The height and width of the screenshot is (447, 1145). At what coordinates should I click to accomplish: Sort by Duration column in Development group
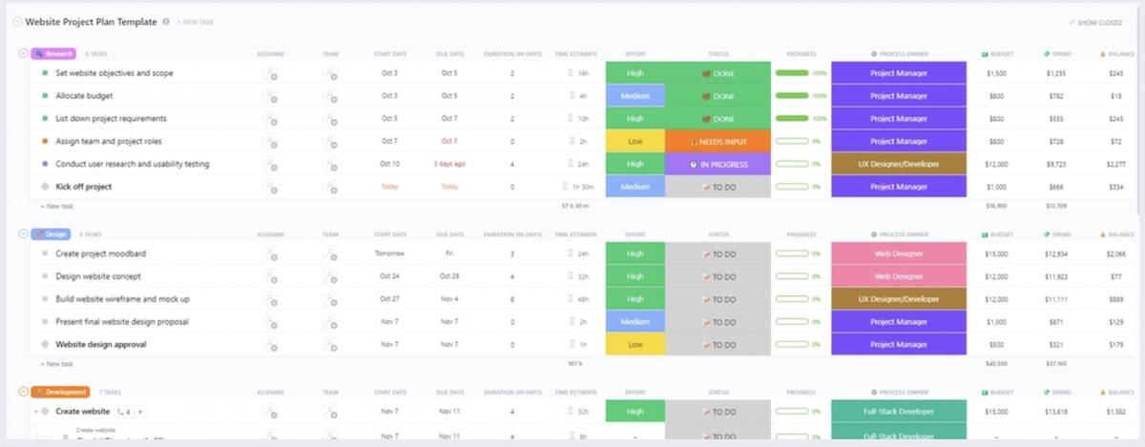coord(511,393)
